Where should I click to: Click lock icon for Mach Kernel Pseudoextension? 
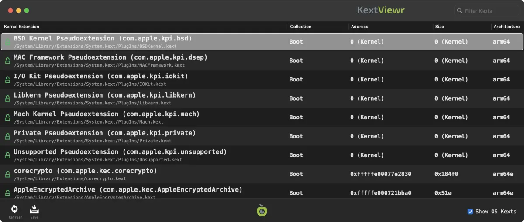point(7,118)
